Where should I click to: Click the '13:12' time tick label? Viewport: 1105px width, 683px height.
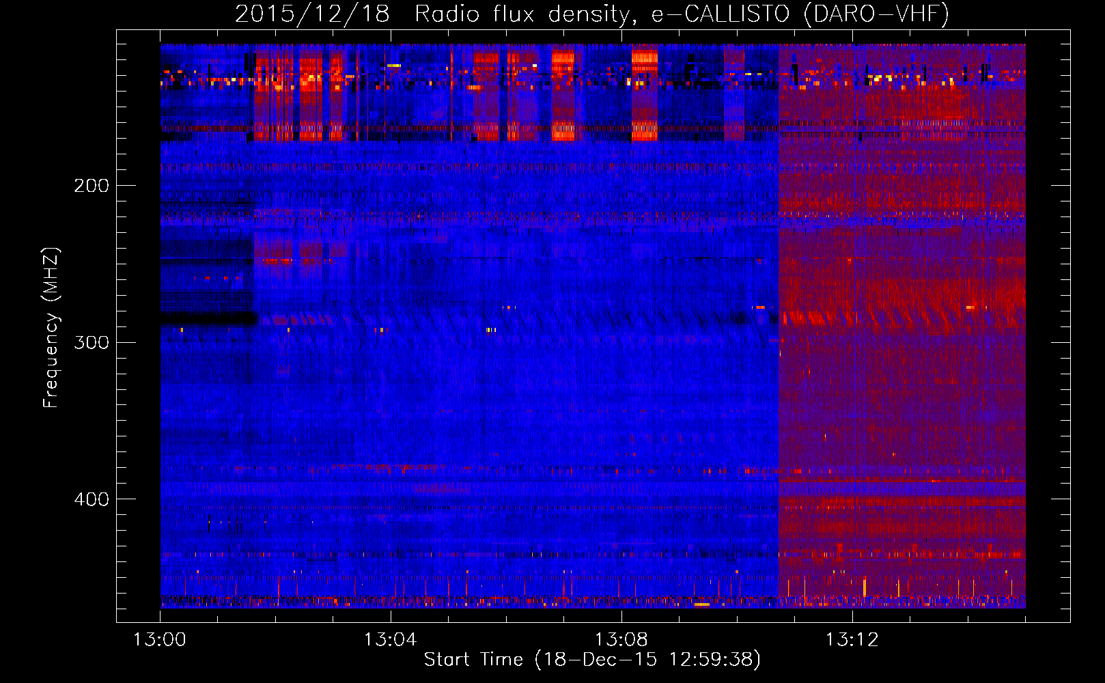point(852,640)
